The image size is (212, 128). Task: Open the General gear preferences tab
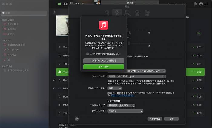[x=107, y=13]
